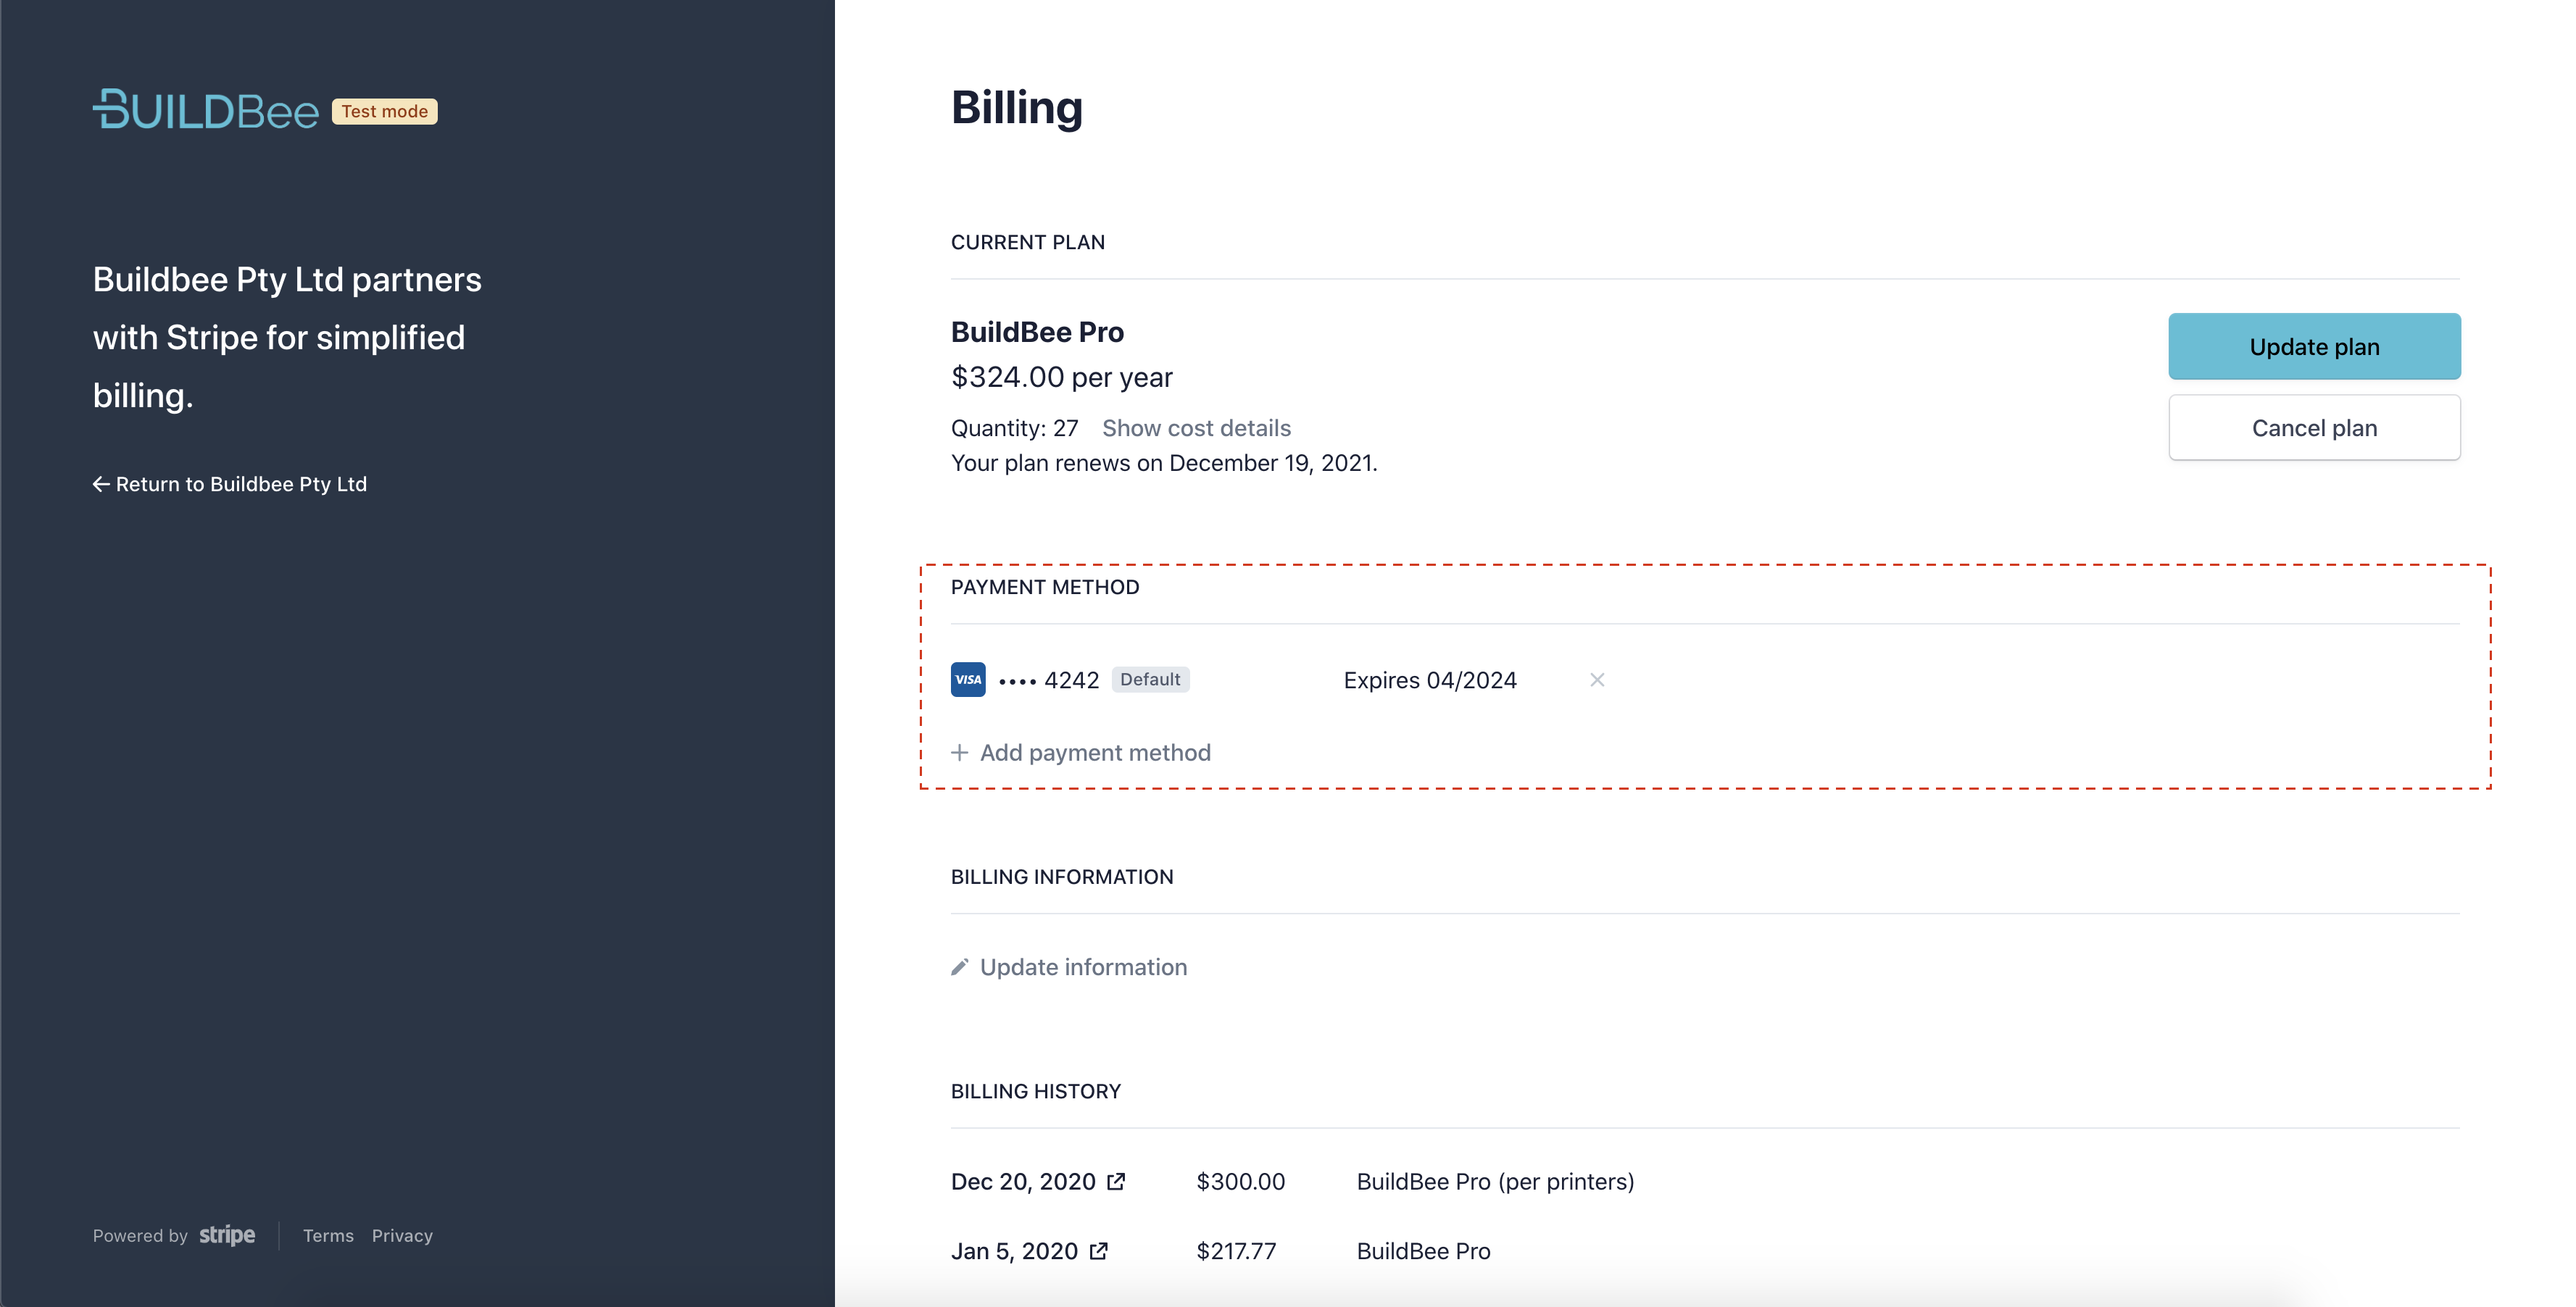The width and height of the screenshot is (2576, 1307).
Task: Click the Billing page title
Action: pos(1017,108)
